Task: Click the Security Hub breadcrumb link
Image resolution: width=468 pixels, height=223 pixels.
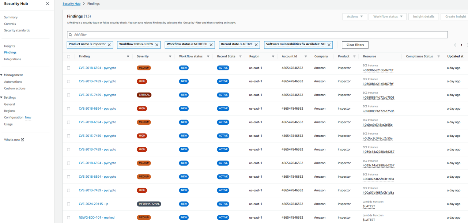Action: pos(71,4)
